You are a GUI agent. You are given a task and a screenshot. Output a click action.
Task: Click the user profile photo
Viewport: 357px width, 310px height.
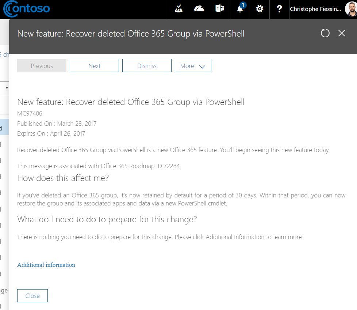pos(351,9)
